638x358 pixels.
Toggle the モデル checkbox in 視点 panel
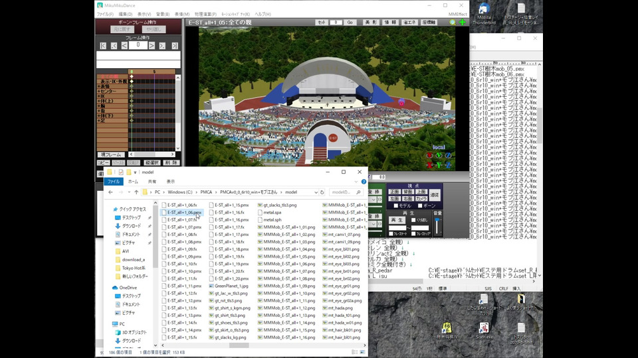[396, 206]
